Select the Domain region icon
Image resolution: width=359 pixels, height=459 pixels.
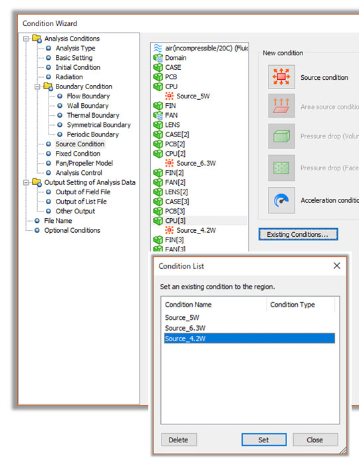point(158,58)
